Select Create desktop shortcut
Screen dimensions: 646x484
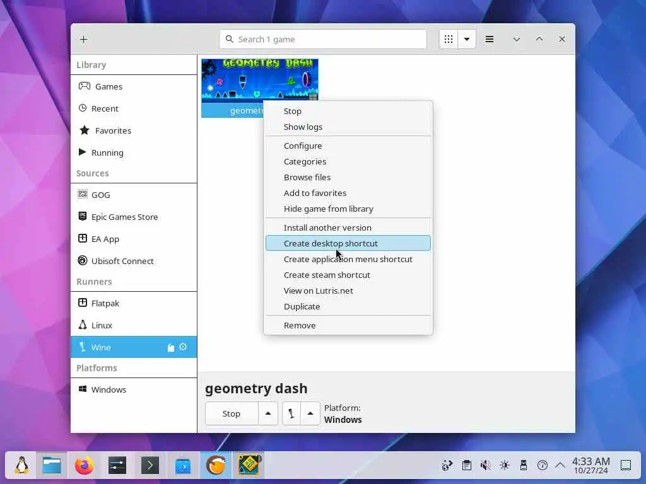coord(348,243)
